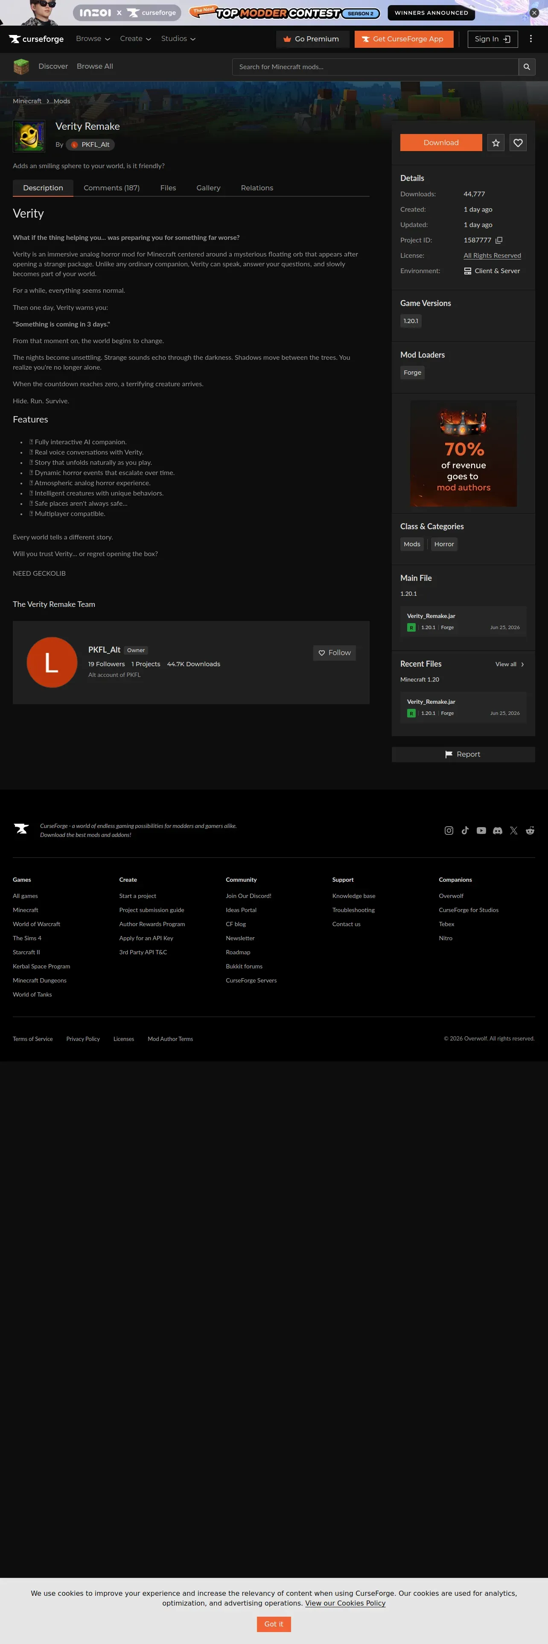Open Author Rewards Program link
The height and width of the screenshot is (1644, 548).
(152, 924)
